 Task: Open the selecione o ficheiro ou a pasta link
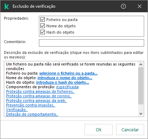[68, 73]
